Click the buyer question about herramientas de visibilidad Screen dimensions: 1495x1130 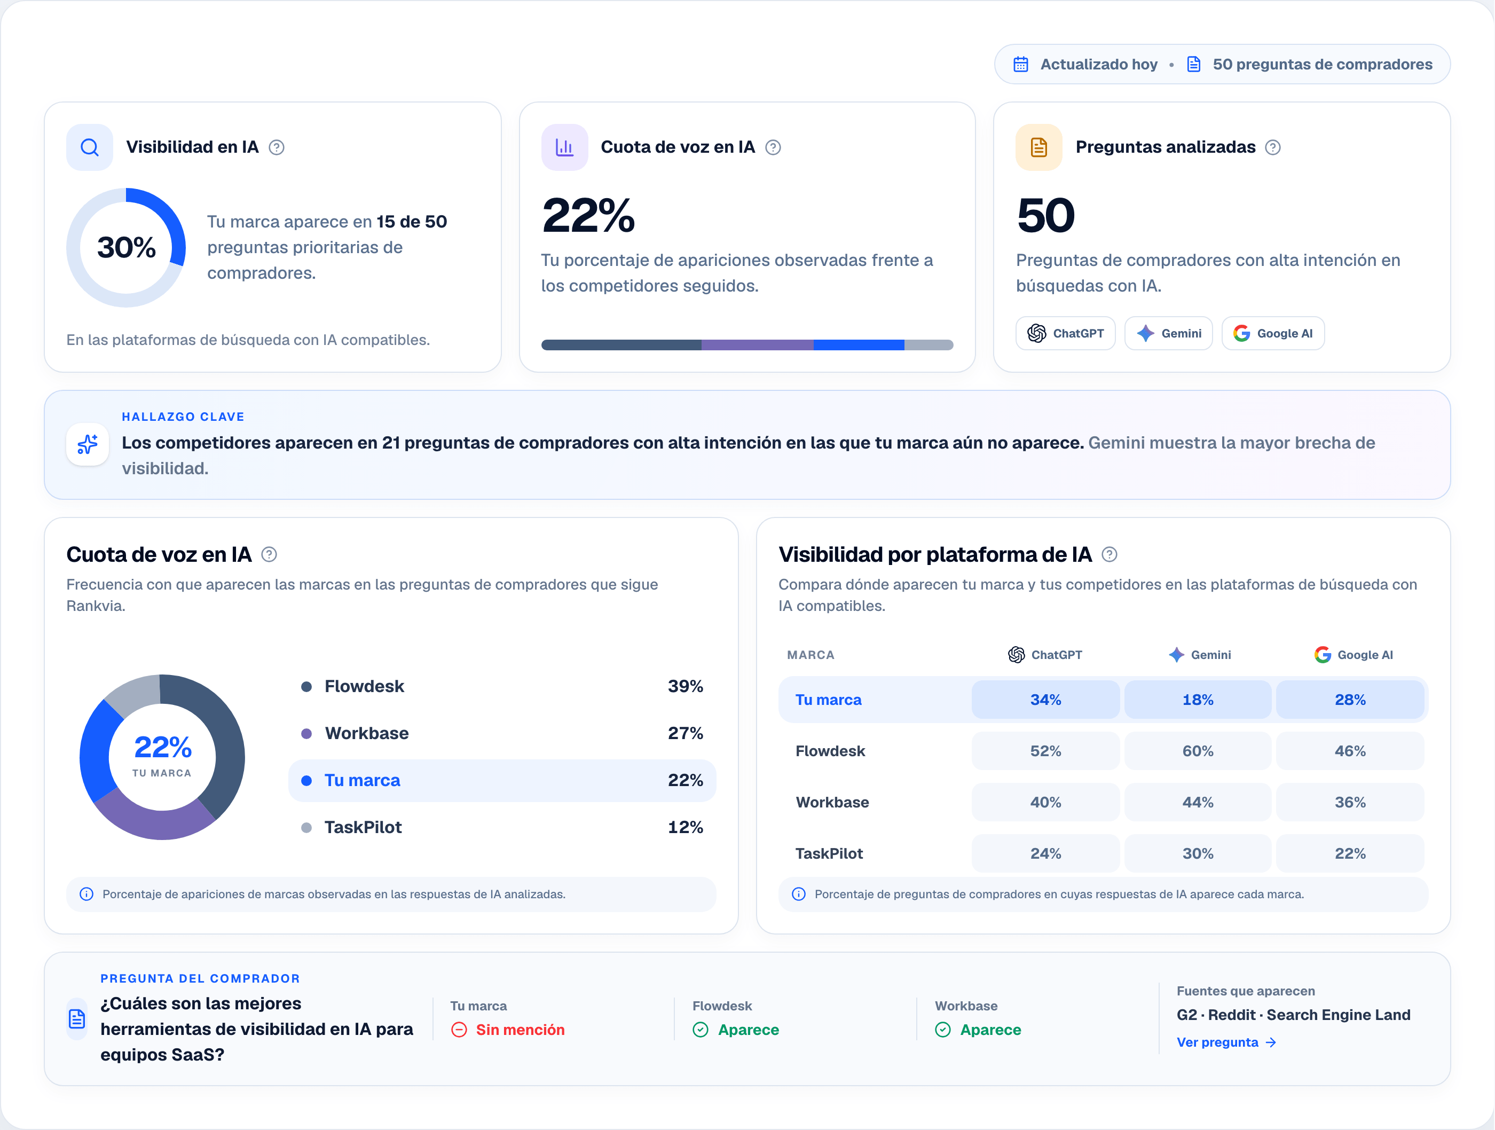(256, 1029)
